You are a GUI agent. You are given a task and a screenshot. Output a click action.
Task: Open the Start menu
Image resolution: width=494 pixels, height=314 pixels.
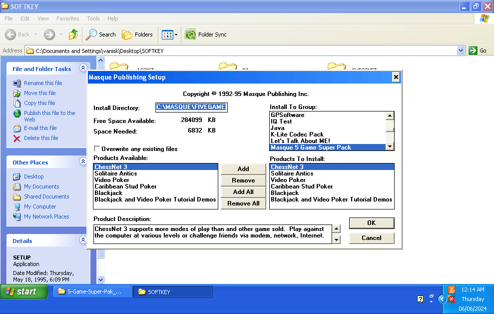click(x=24, y=291)
